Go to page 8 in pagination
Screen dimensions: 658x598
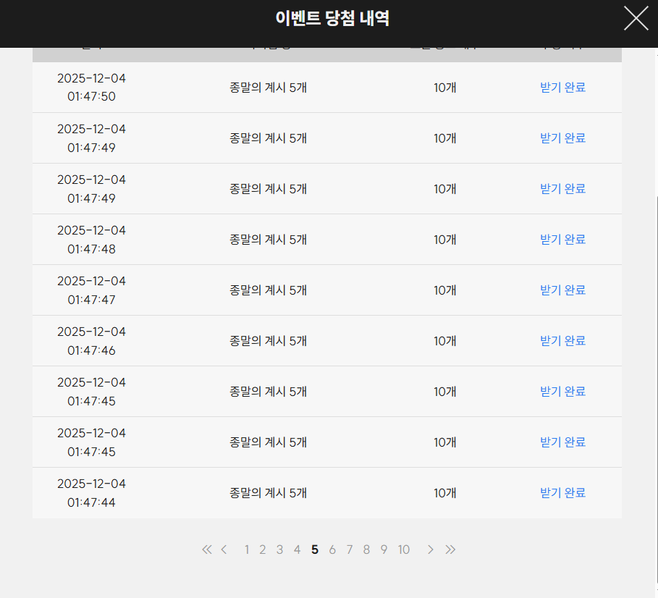point(366,549)
